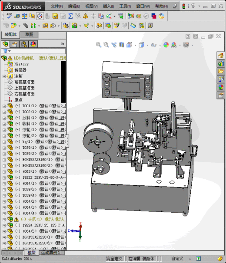Select the 运动算例1 motion study tab

pyautogui.click(x=50, y=253)
